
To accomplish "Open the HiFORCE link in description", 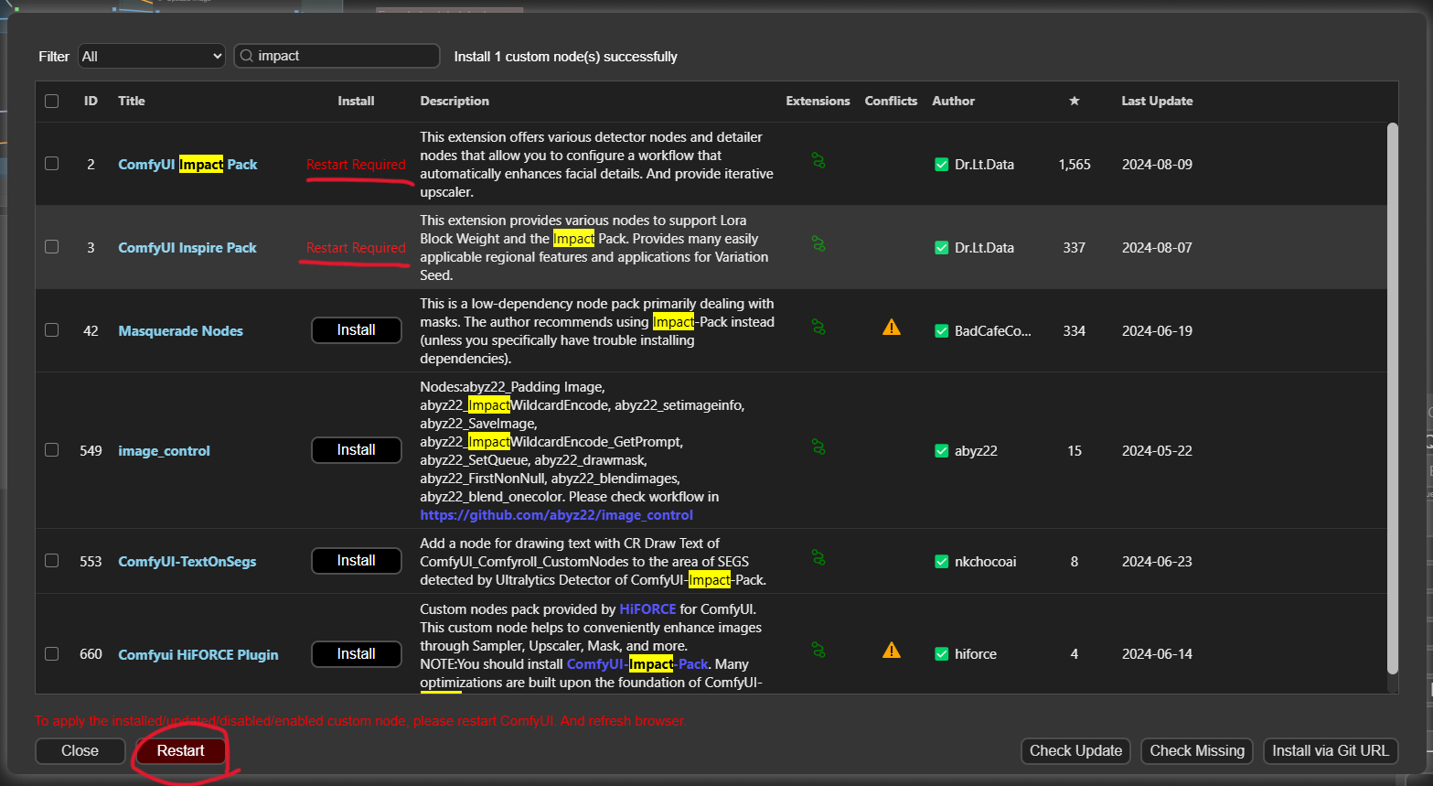I will click(x=647, y=609).
